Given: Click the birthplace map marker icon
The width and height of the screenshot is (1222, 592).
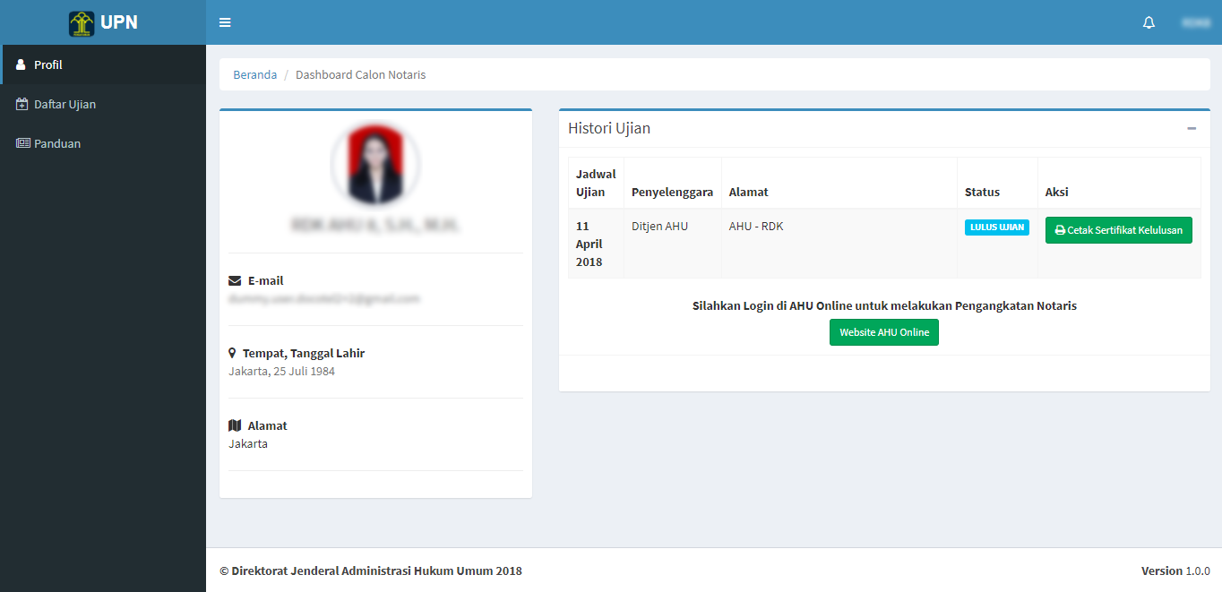Looking at the screenshot, I should pyautogui.click(x=233, y=353).
